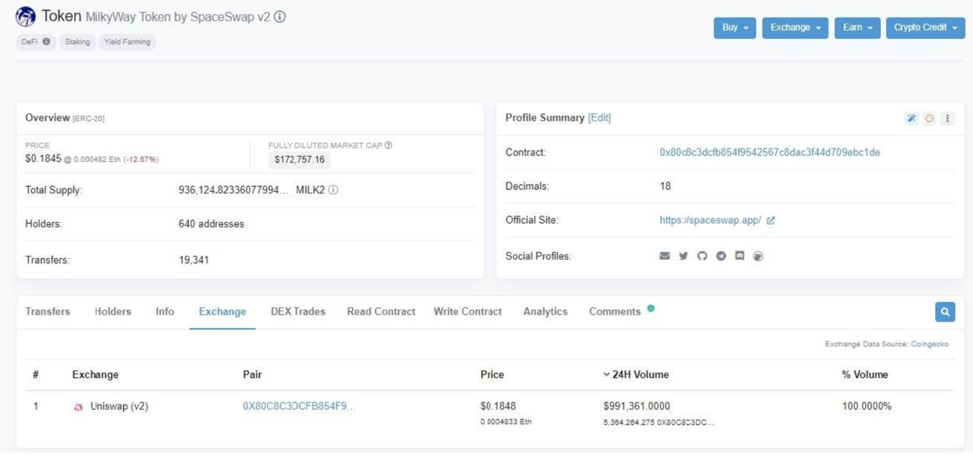The height and width of the screenshot is (455, 973).
Task: Open the info icon beside SpaceSwap v2 title
Action: pos(280,17)
